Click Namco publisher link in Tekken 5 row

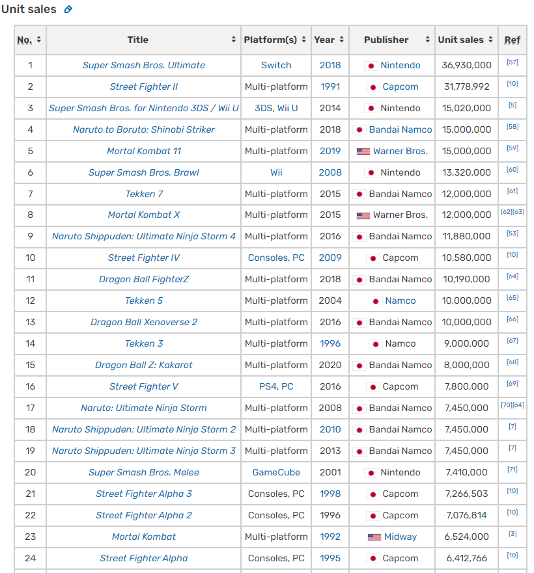pyautogui.click(x=400, y=300)
